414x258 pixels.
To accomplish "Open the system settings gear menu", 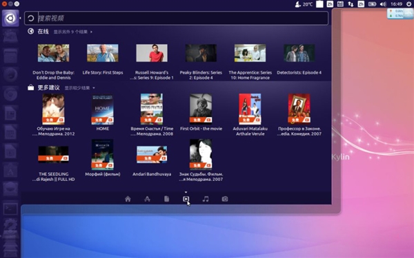I will 408,4.
